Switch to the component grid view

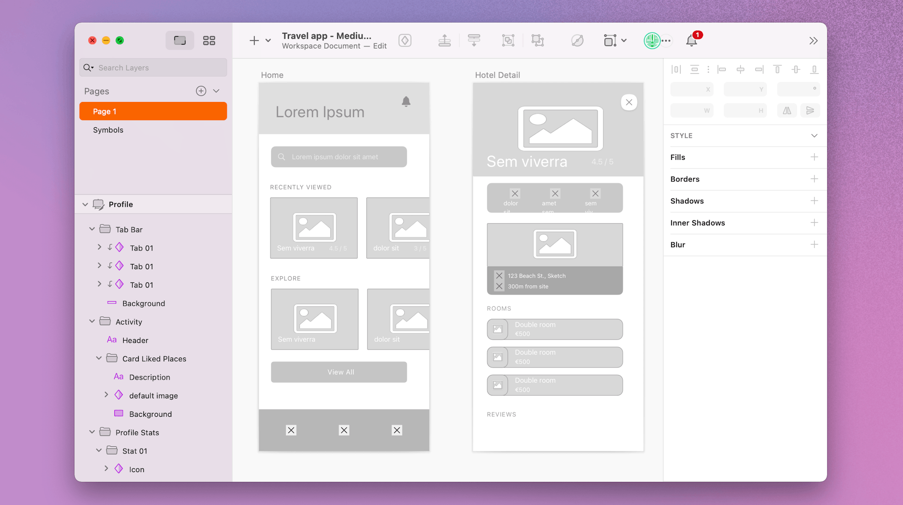[209, 40]
